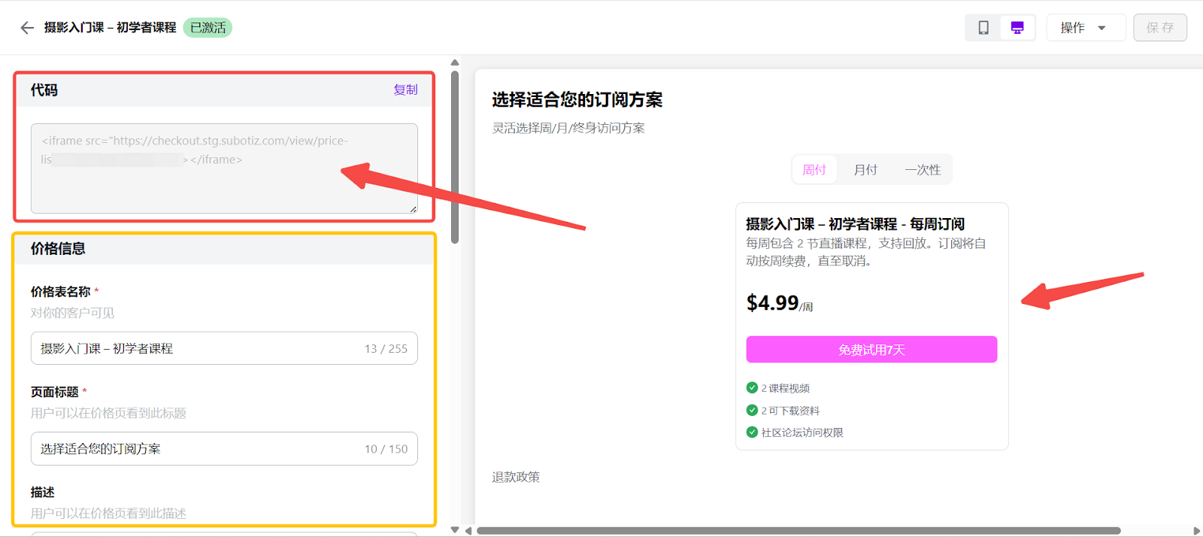The image size is (1203, 537).
Task: Click the 退款政策 link
Action: [516, 477]
